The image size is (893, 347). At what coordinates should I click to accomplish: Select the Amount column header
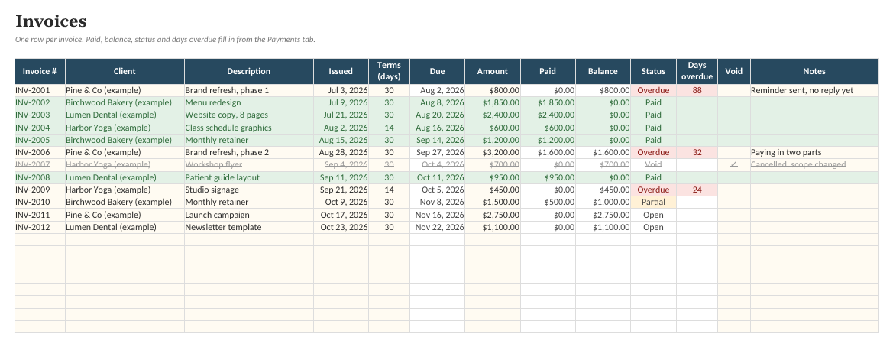[x=493, y=71]
